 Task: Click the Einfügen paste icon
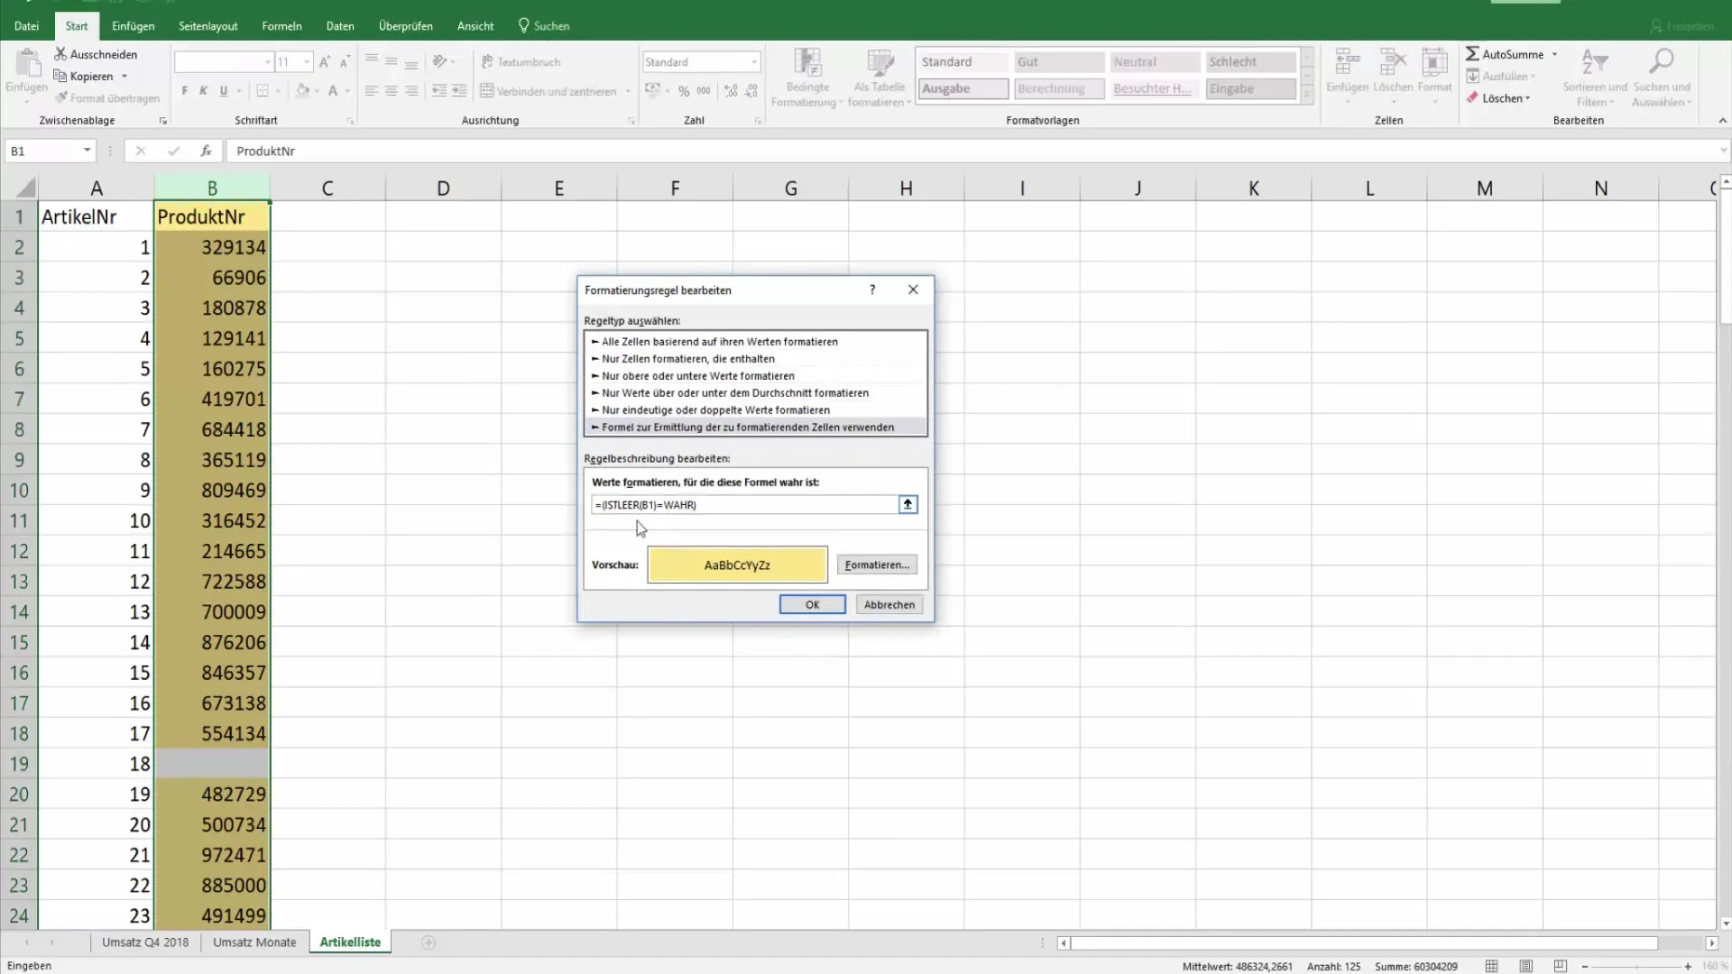pos(27,63)
